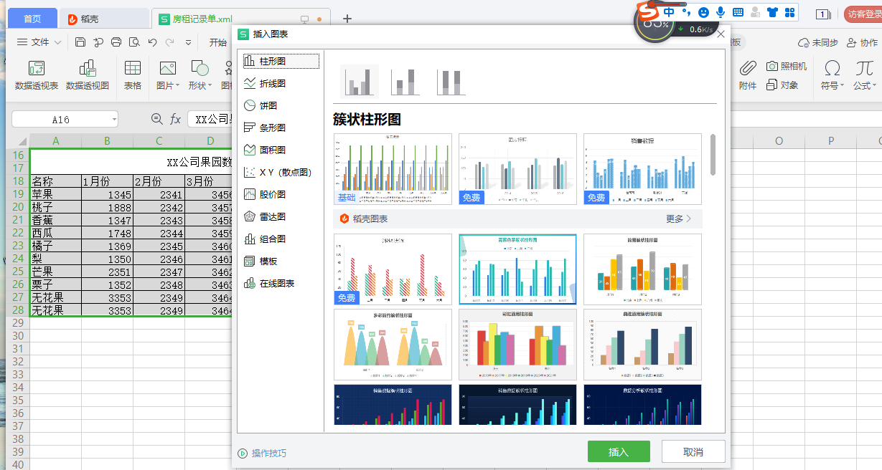Expand quick access toolbar dropdown
This screenshot has width=882, height=470.
tap(189, 42)
